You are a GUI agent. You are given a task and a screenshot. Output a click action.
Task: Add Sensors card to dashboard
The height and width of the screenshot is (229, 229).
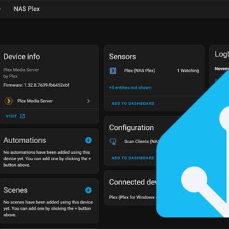[133, 104]
